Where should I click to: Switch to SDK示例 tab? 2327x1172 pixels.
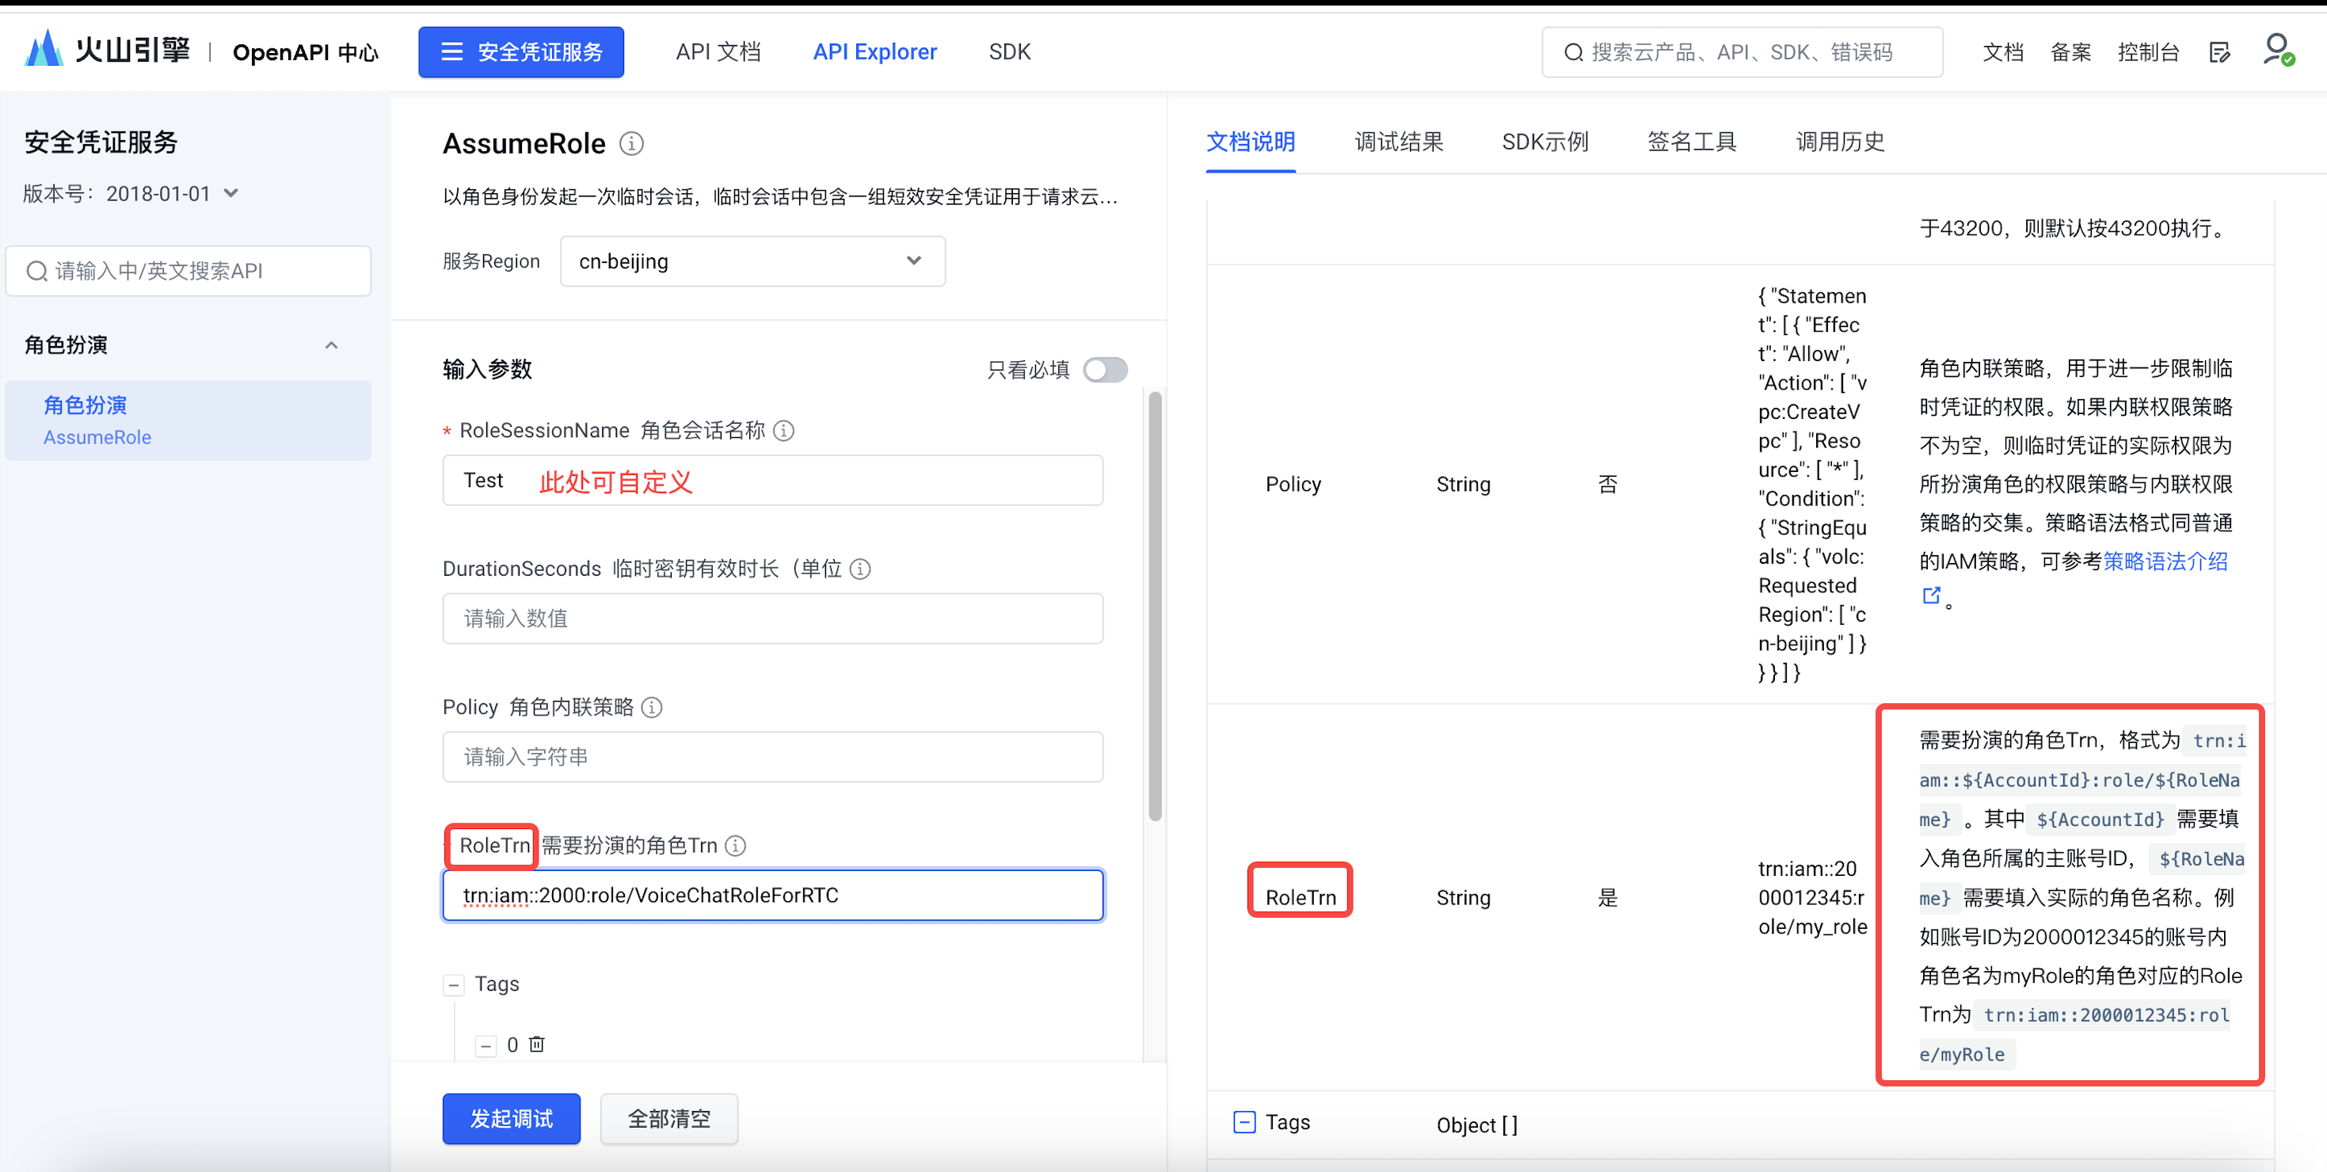coord(1544,142)
